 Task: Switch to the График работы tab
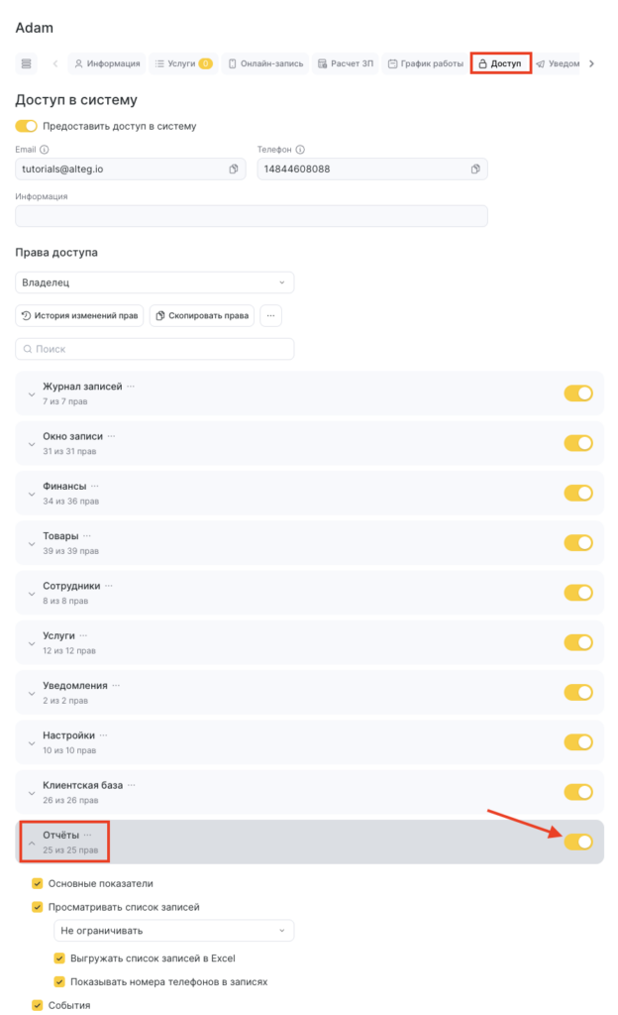click(x=425, y=63)
